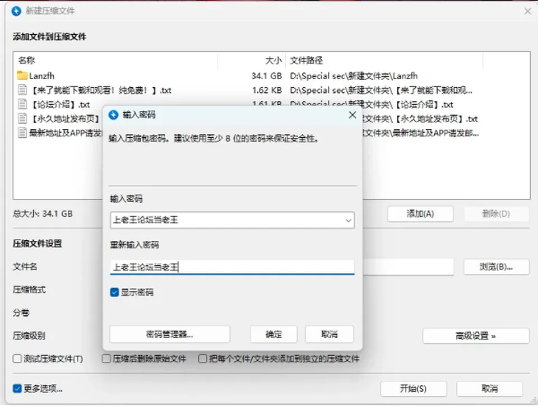Click 取消 next to 开始(S)
The height and width of the screenshot is (406, 538).
(490, 389)
